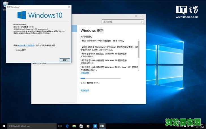Launch Microsoft Edge from the taskbar
Viewport: 206px width, 129px height.
tap(67, 126)
